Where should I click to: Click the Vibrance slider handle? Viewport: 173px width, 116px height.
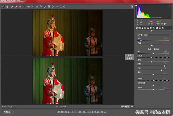point(153,85)
